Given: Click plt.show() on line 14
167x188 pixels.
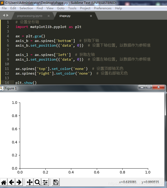Looking at the screenshot, I should tap(26, 83).
